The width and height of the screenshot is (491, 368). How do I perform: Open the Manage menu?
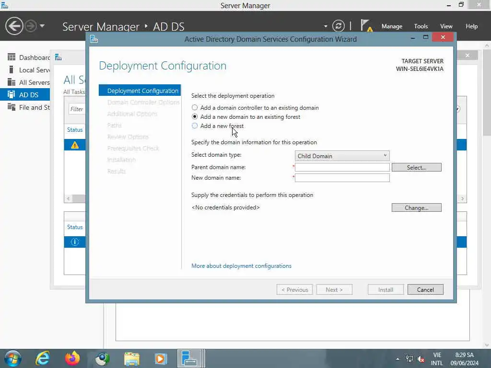tap(392, 26)
